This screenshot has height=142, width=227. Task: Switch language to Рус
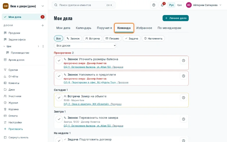click(x=171, y=5)
